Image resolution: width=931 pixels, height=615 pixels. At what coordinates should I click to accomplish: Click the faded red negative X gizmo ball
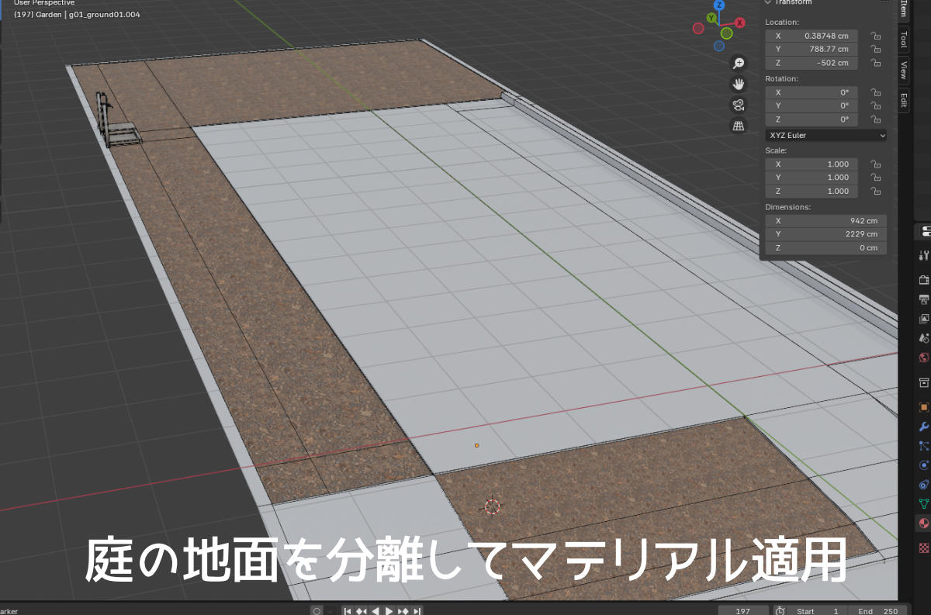pos(698,29)
